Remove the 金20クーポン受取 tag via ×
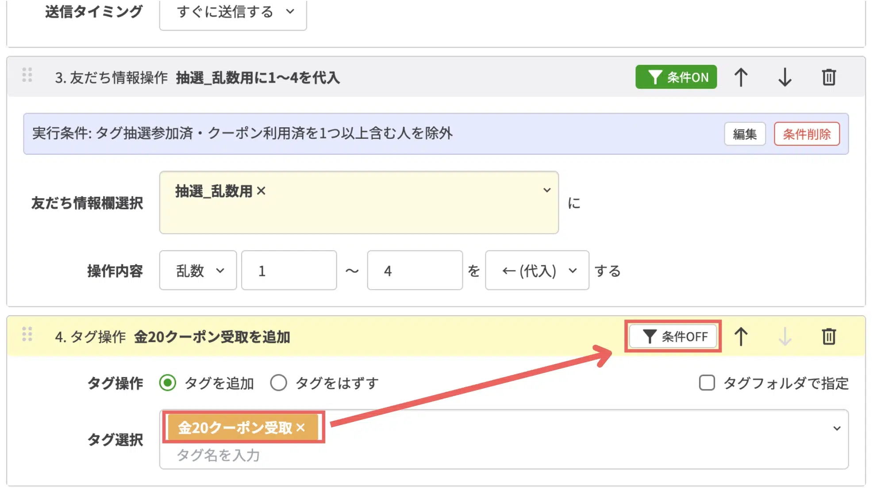This screenshot has width=877, height=496. [x=301, y=427]
